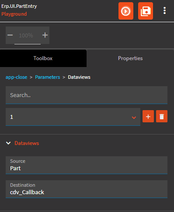Edit the Destination field cdv_Callback
This screenshot has width=174, height=212.
click(x=87, y=189)
